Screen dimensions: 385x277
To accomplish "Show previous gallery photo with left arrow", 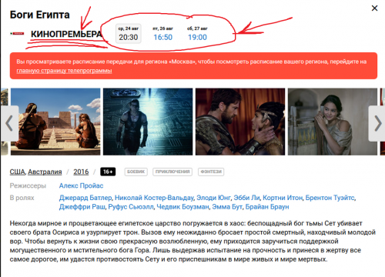I will point(9,123).
